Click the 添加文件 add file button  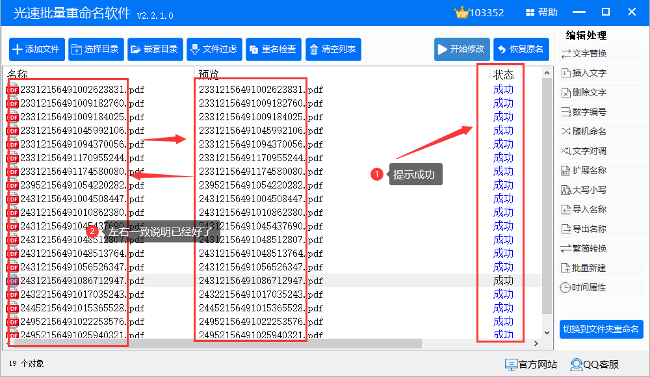pyautogui.click(x=37, y=49)
